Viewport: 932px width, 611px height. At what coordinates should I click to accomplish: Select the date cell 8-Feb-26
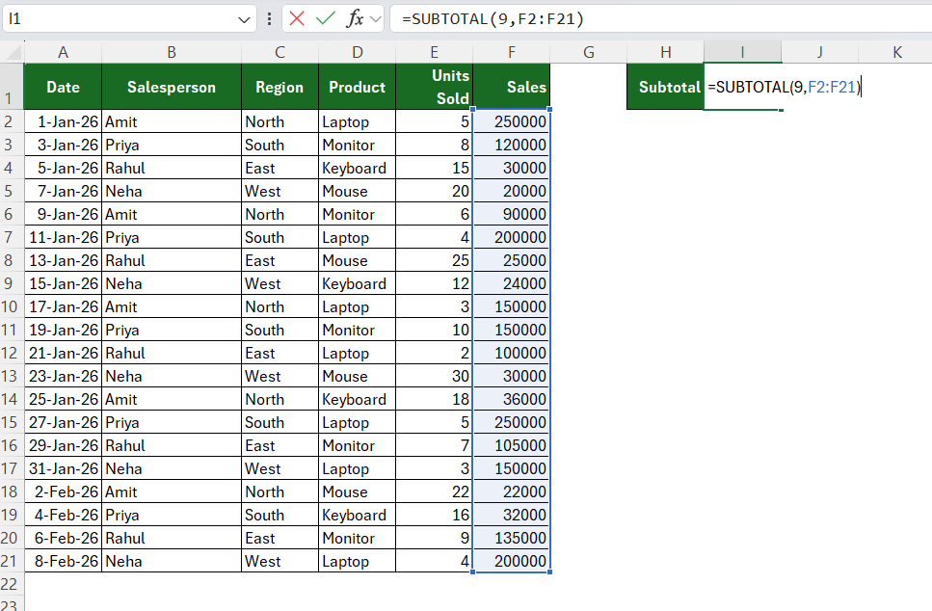tap(63, 561)
